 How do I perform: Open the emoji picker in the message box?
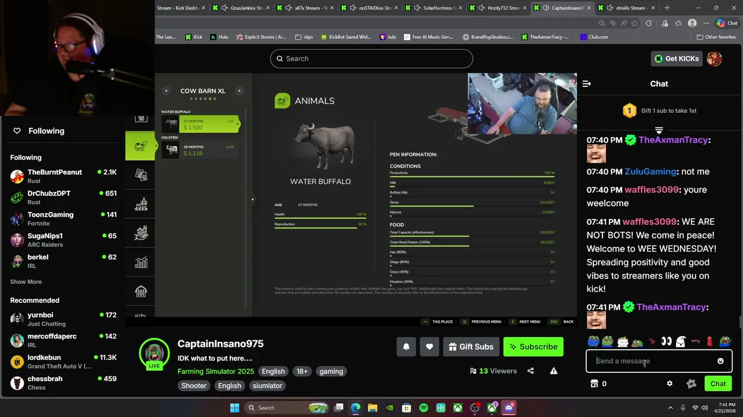pos(720,361)
